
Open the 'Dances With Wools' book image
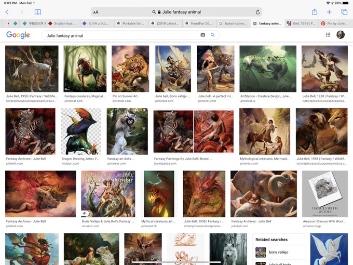(x=325, y=194)
